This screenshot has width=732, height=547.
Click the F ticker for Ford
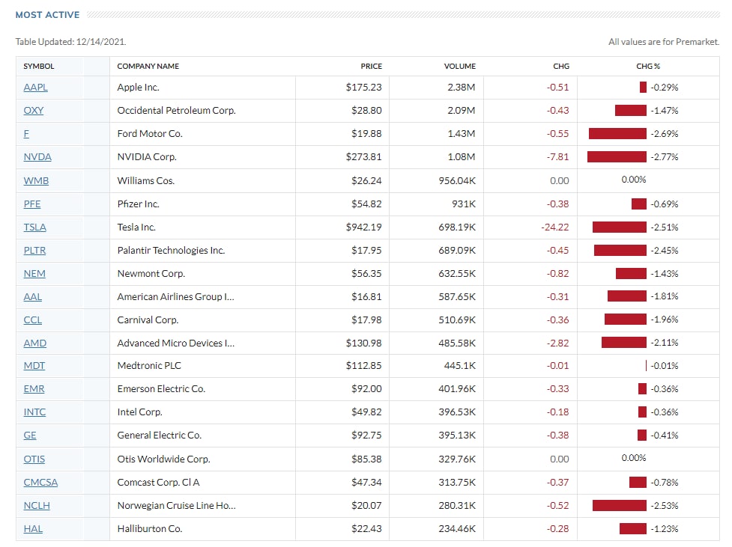[x=26, y=134]
